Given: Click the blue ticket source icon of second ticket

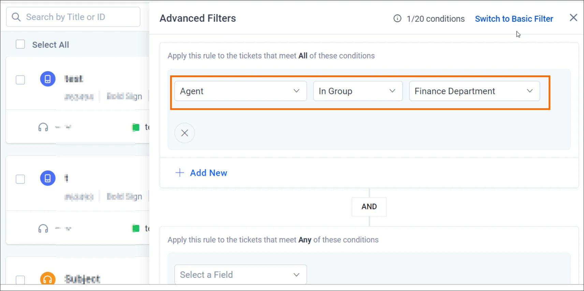Looking at the screenshot, I should tap(48, 178).
